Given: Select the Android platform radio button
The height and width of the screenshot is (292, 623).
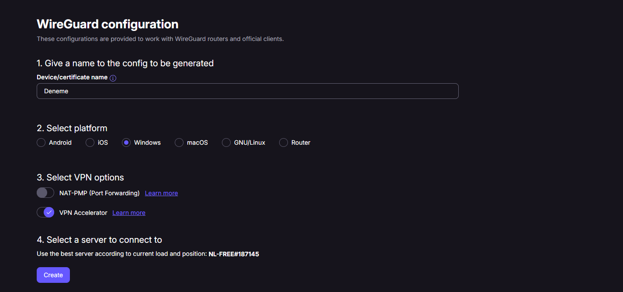Looking at the screenshot, I should pyautogui.click(x=41, y=143).
